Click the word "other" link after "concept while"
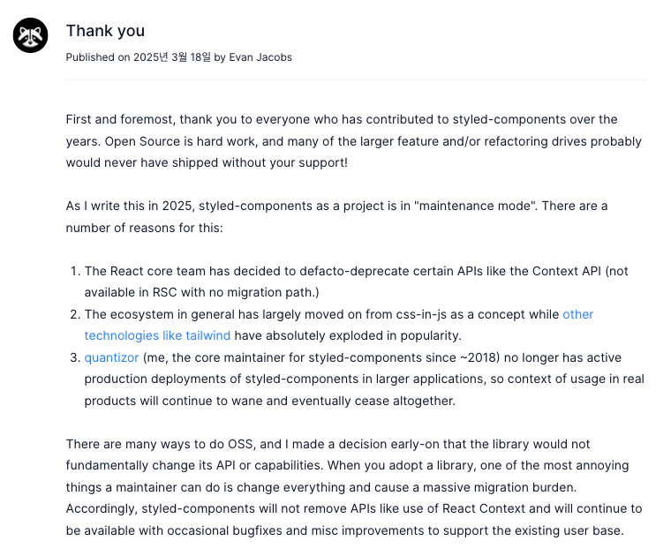The width and height of the screenshot is (671, 556). tap(577, 314)
